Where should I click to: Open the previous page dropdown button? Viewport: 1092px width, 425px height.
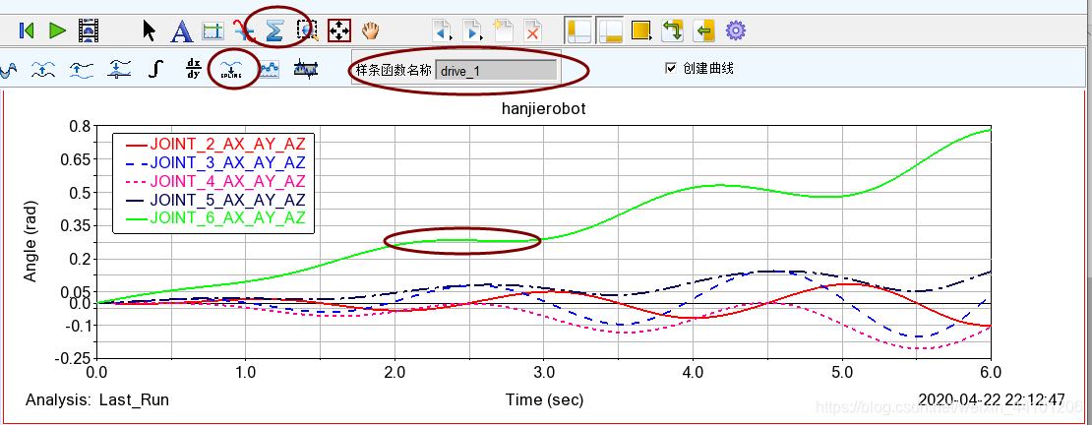point(443,30)
